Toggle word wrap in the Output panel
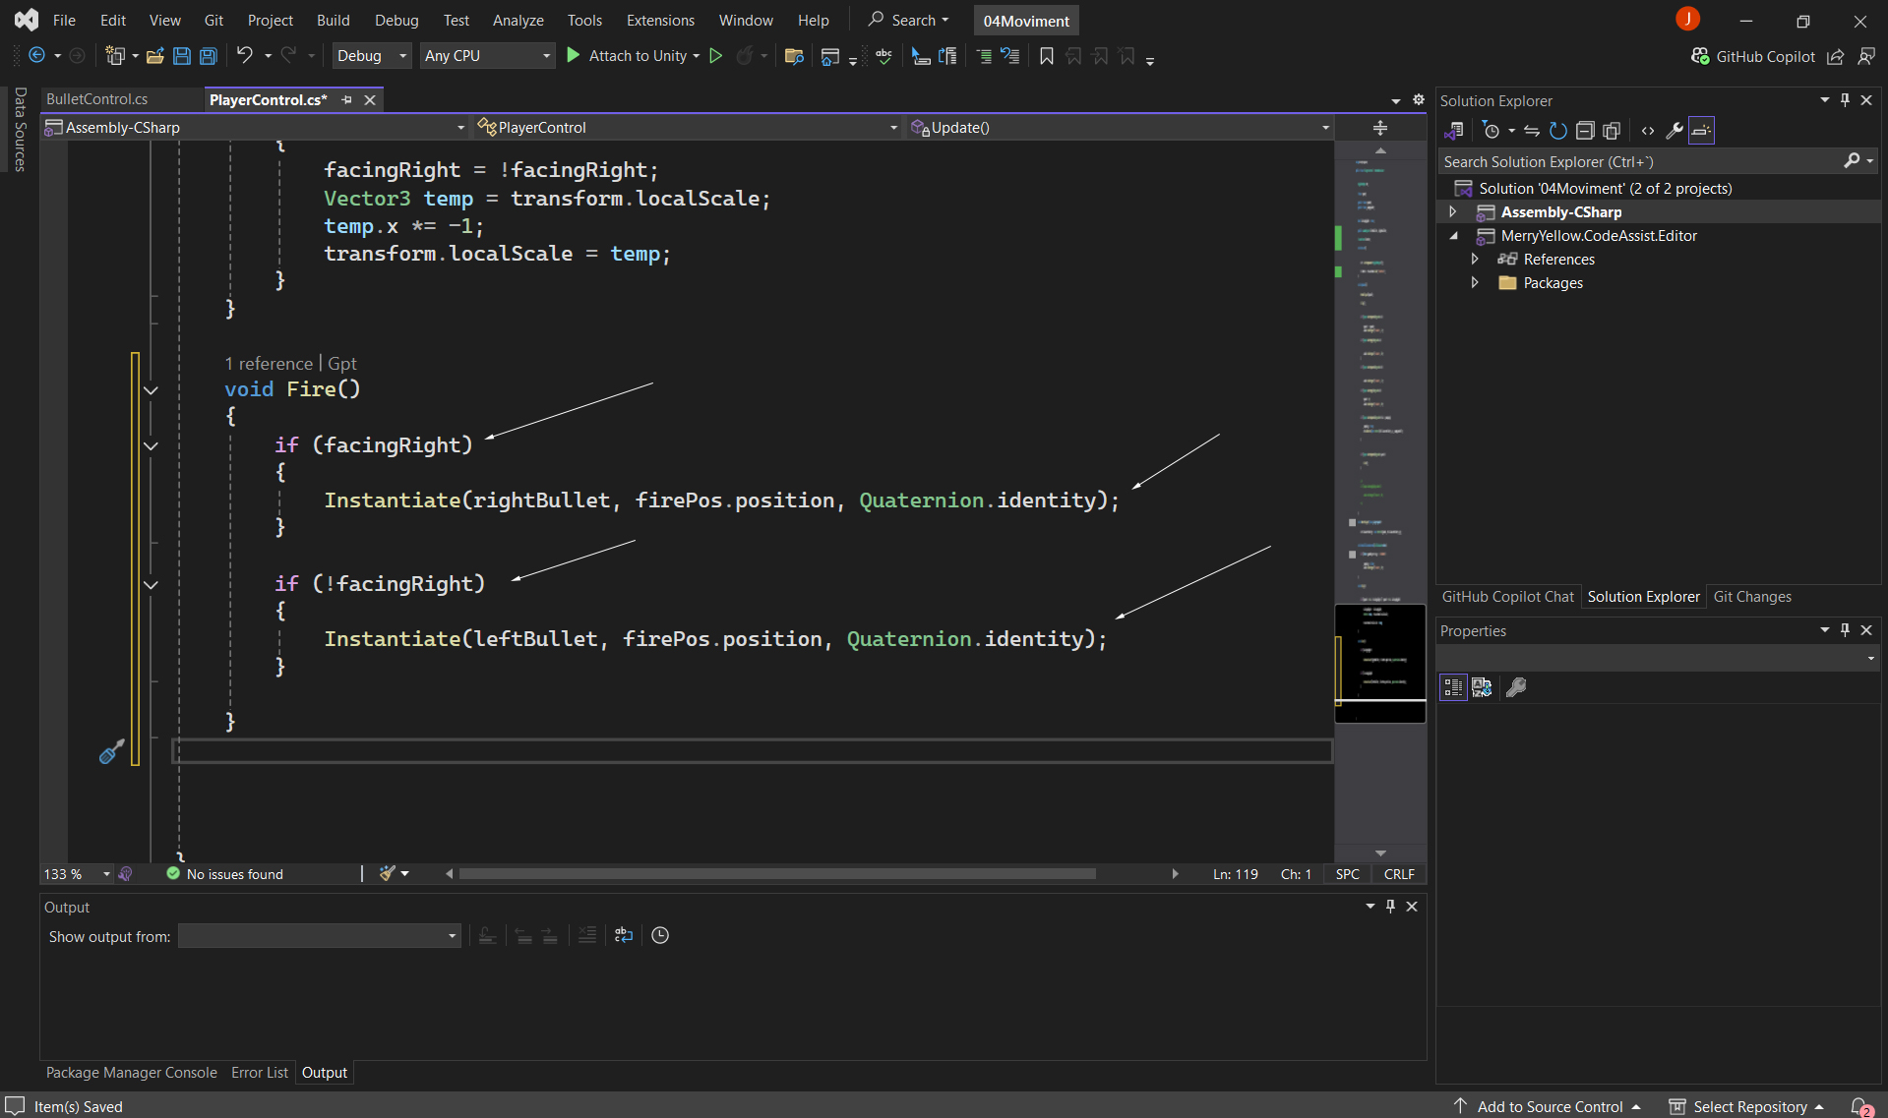 (623, 935)
